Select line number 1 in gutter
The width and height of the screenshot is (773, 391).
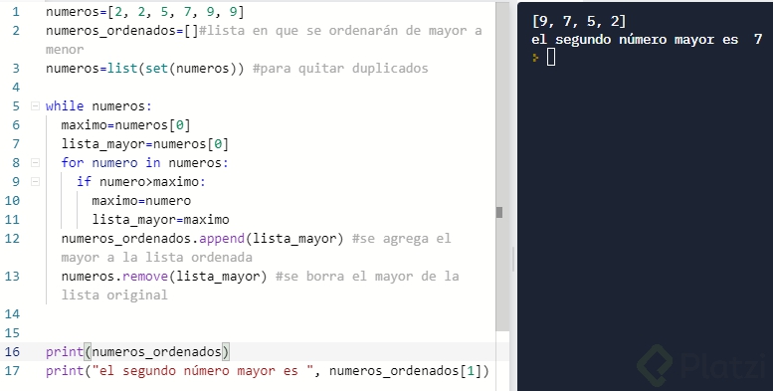(x=16, y=11)
